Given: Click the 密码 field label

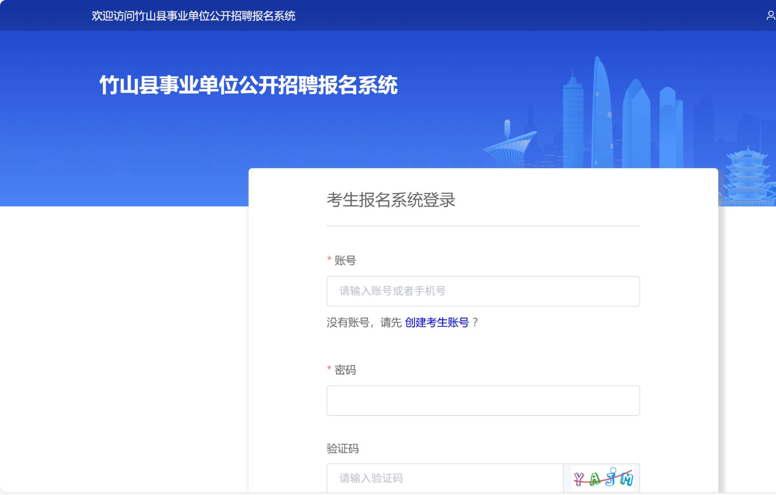Looking at the screenshot, I should pos(345,370).
